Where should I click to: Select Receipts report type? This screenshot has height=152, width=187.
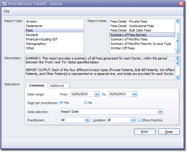(x=32, y=35)
